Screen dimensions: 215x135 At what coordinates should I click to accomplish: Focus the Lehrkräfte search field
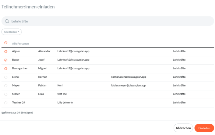[107, 21]
